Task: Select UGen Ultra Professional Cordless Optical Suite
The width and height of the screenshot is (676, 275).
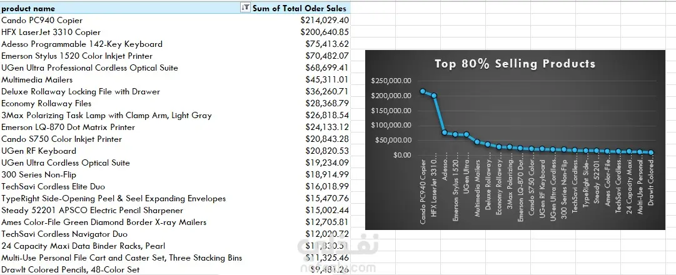Action: tap(89, 67)
